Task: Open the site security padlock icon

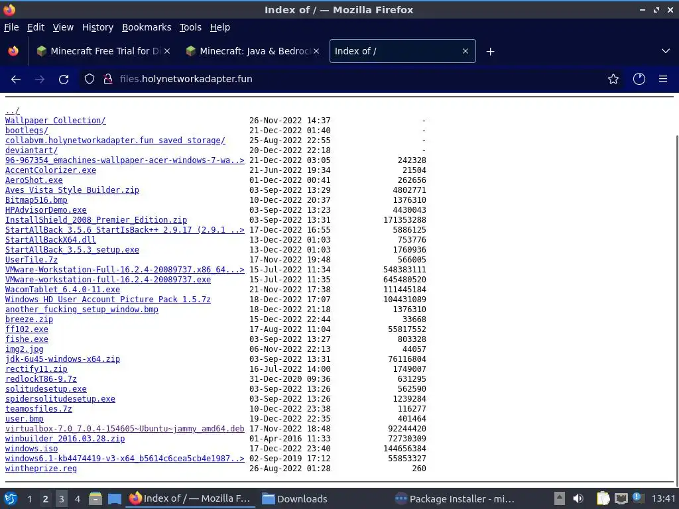Action: (108, 79)
